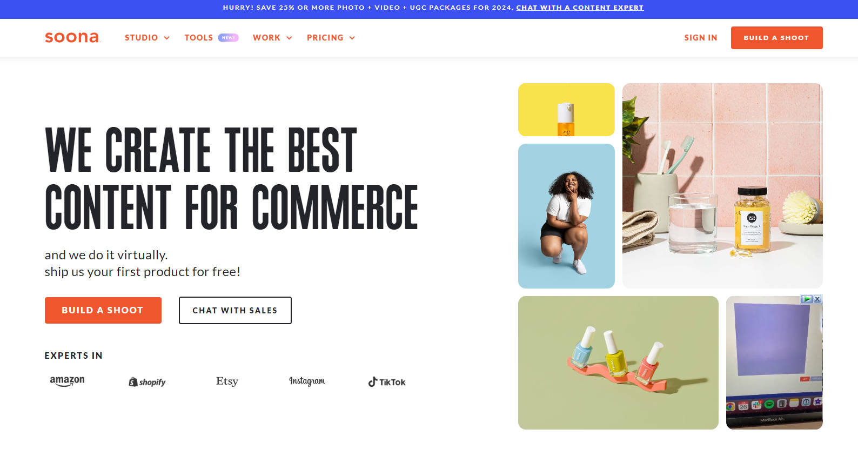Screen dimensions: 858x456
Task: Open the yellow serum bottle thumbnail
Action: [566, 110]
